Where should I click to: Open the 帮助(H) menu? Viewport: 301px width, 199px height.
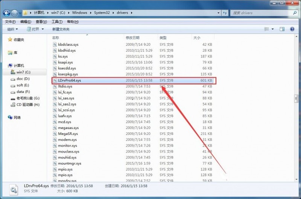tap(73, 22)
